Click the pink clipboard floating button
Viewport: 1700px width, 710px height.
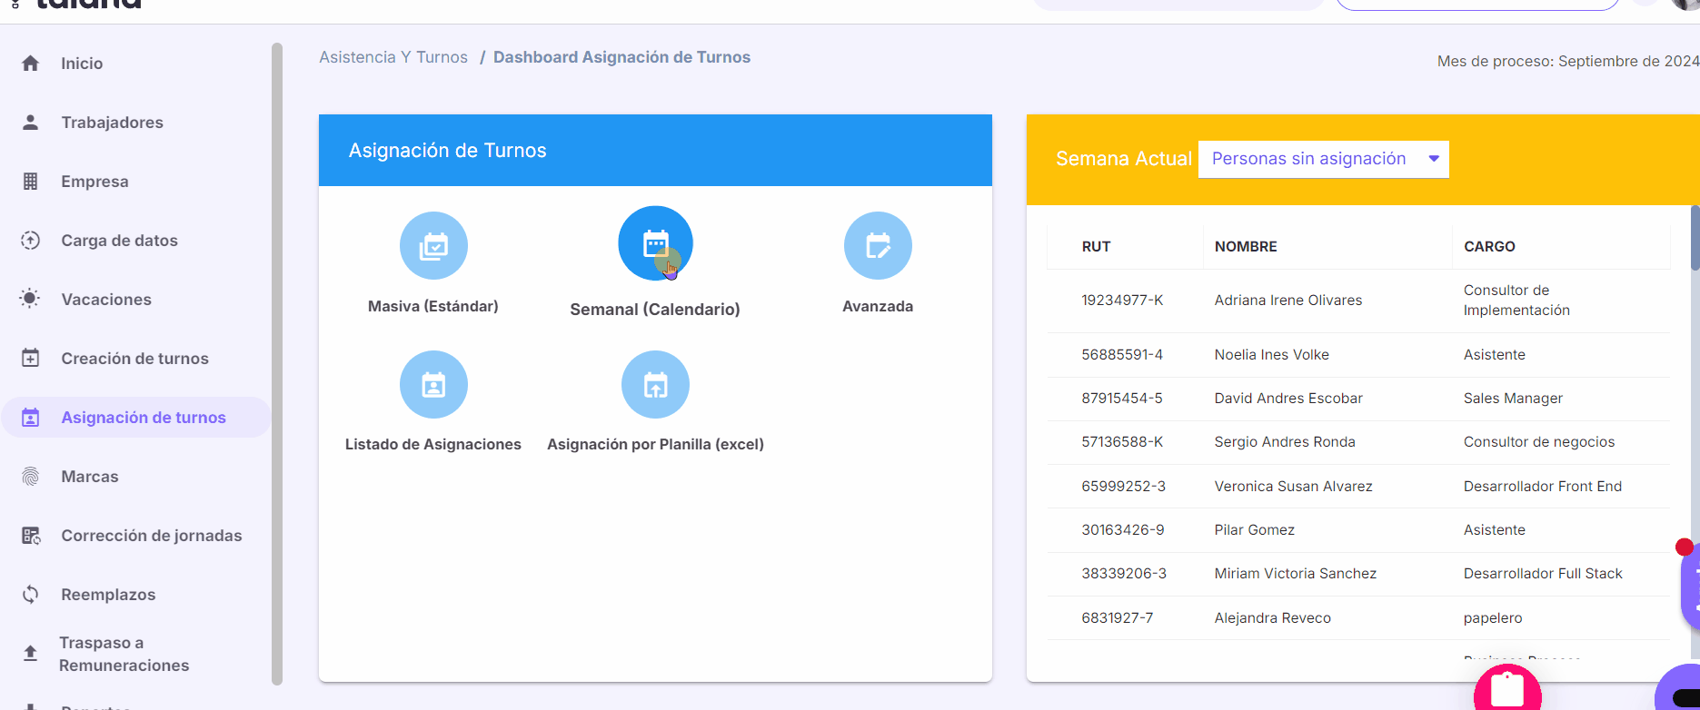click(x=1507, y=688)
